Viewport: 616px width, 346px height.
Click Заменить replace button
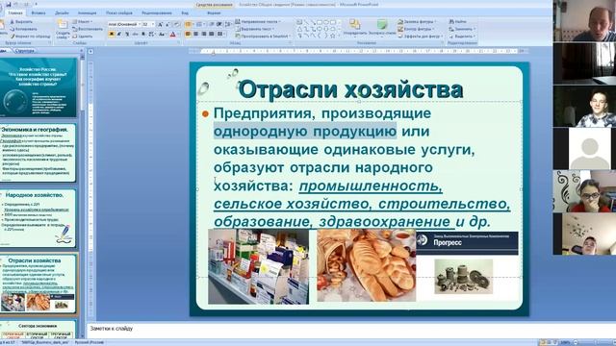coord(462,29)
